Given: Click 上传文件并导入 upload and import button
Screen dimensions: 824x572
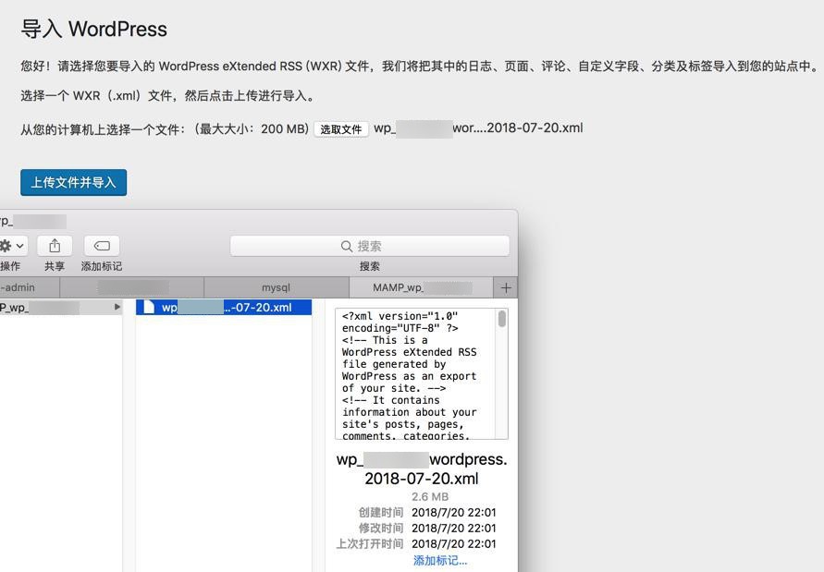Looking at the screenshot, I should pos(74,182).
